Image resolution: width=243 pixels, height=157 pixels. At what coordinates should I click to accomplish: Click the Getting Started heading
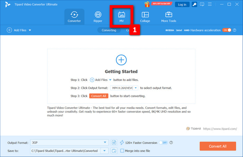point(121,72)
